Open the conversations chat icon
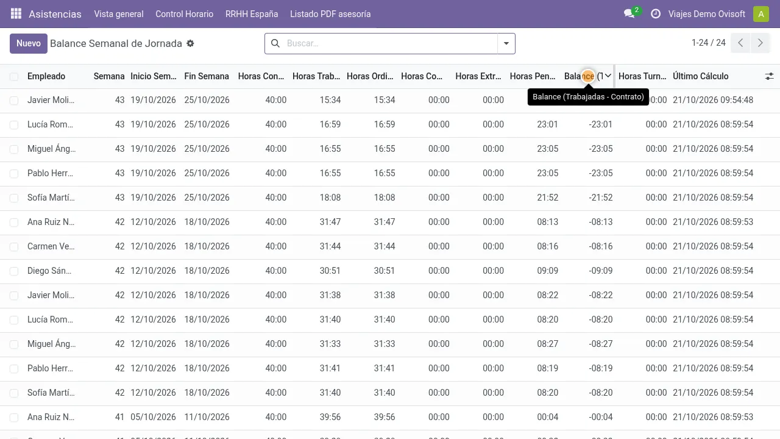780x439 pixels. click(629, 13)
